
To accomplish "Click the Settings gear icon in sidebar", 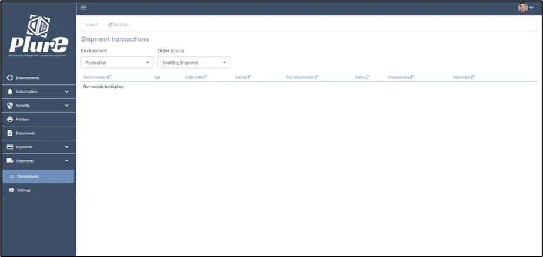I will [x=11, y=190].
